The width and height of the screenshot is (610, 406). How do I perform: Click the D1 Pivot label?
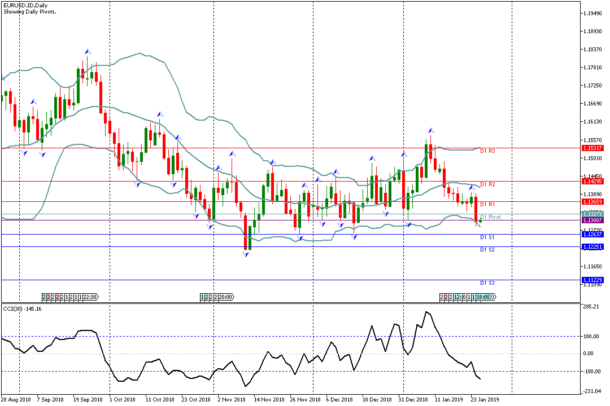pyautogui.click(x=490, y=217)
